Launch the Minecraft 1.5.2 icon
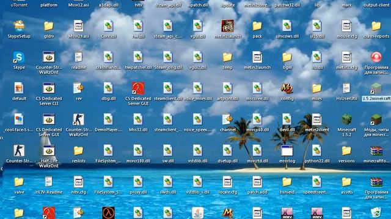The width and height of the screenshot is (391, 219). click(x=346, y=120)
